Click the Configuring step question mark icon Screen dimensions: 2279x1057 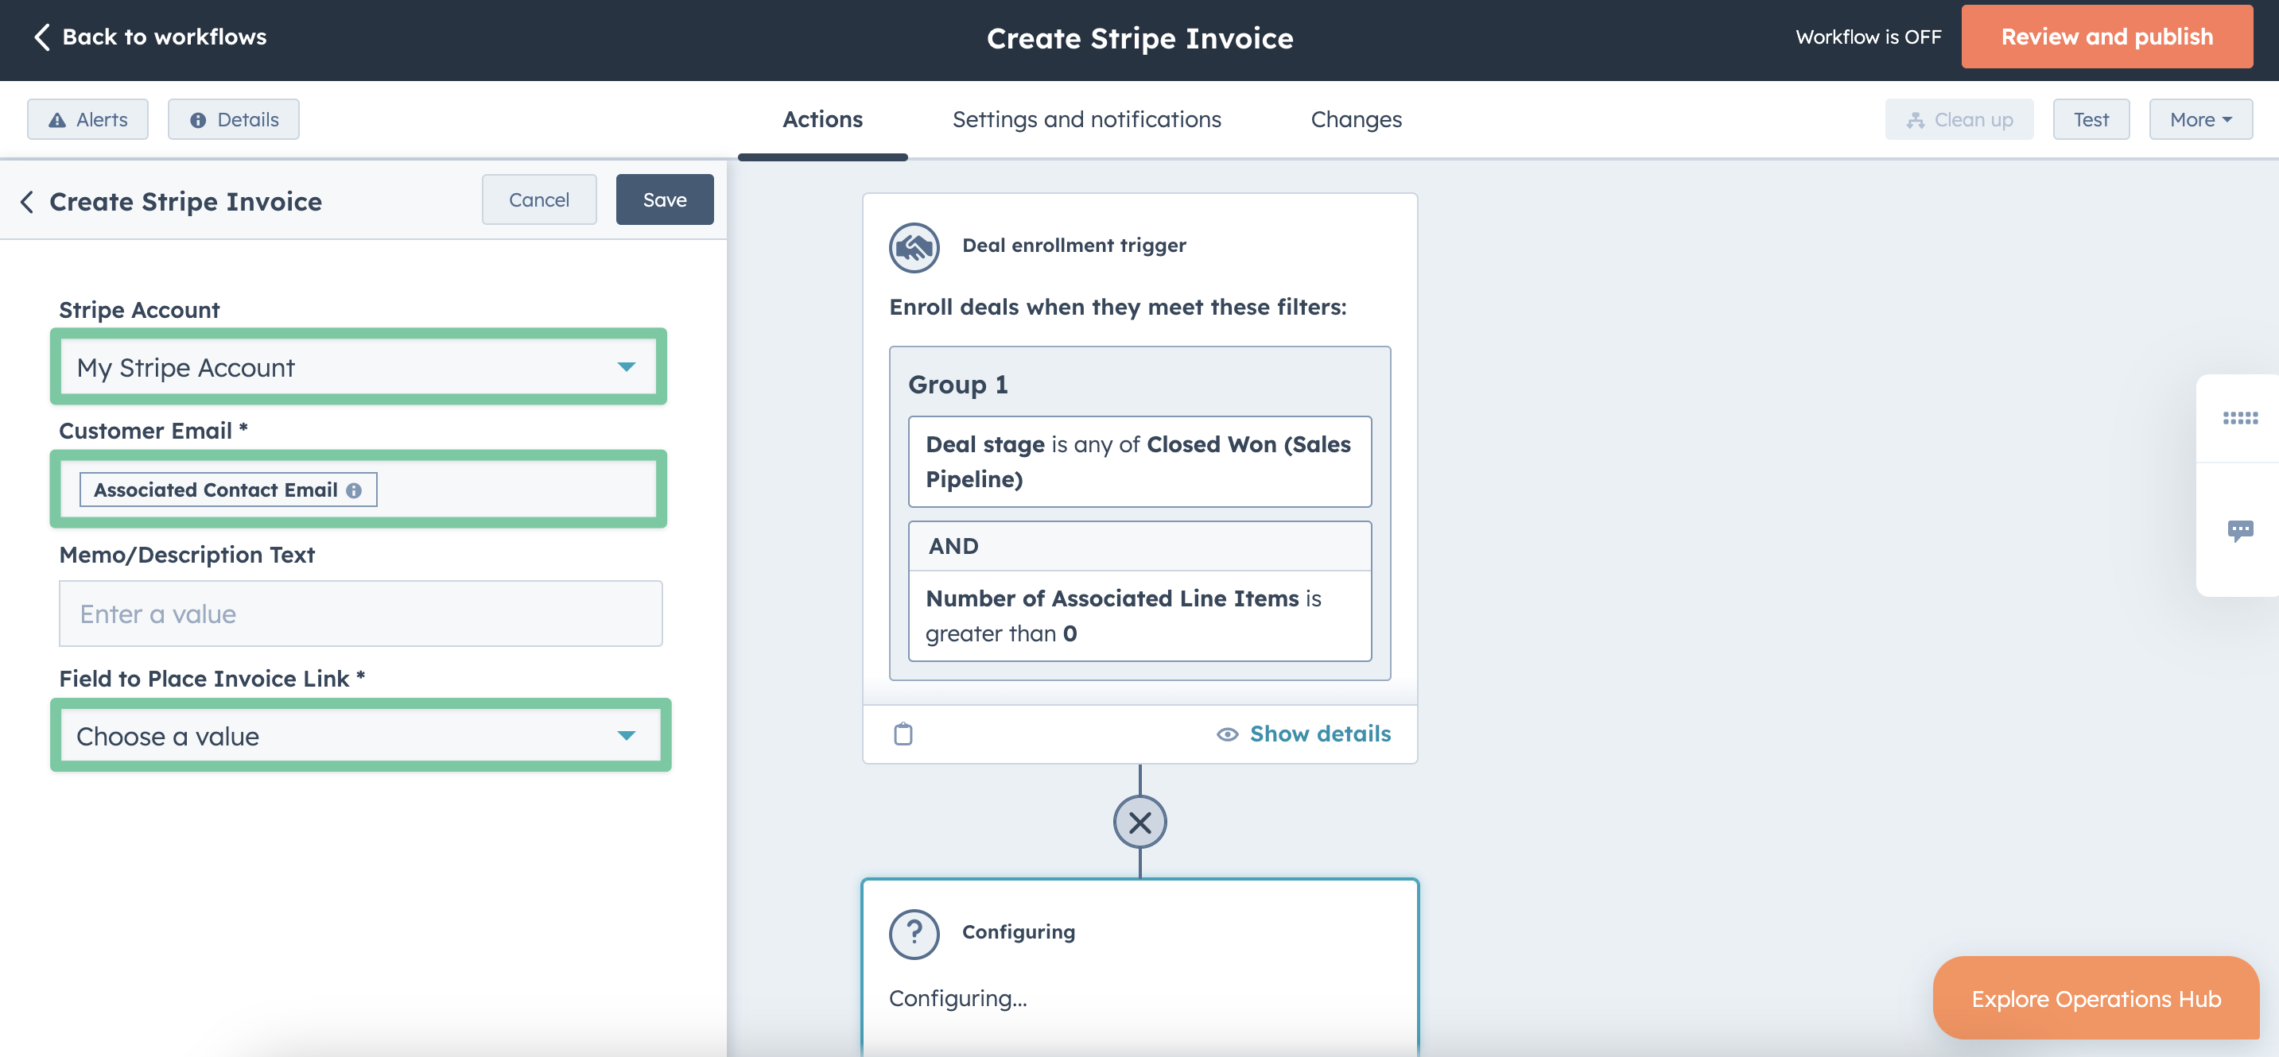click(x=913, y=931)
